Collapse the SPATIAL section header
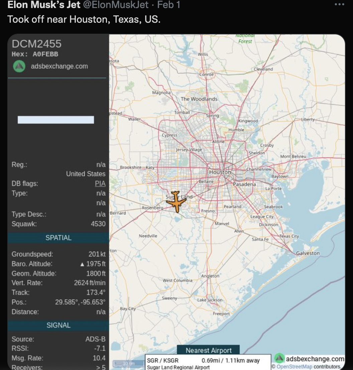The height and width of the screenshot is (370, 353). coord(58,238)
